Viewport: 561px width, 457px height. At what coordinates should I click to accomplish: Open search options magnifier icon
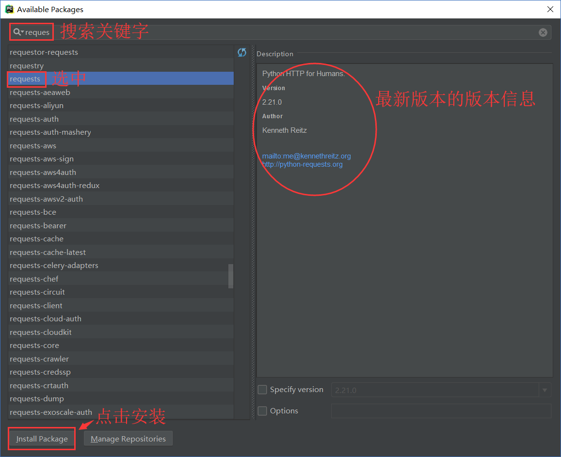pos(18,32)
